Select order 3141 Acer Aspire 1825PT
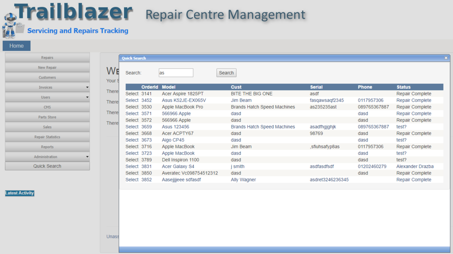This screenshot has height=254, width=453. [x=132, y=94]
